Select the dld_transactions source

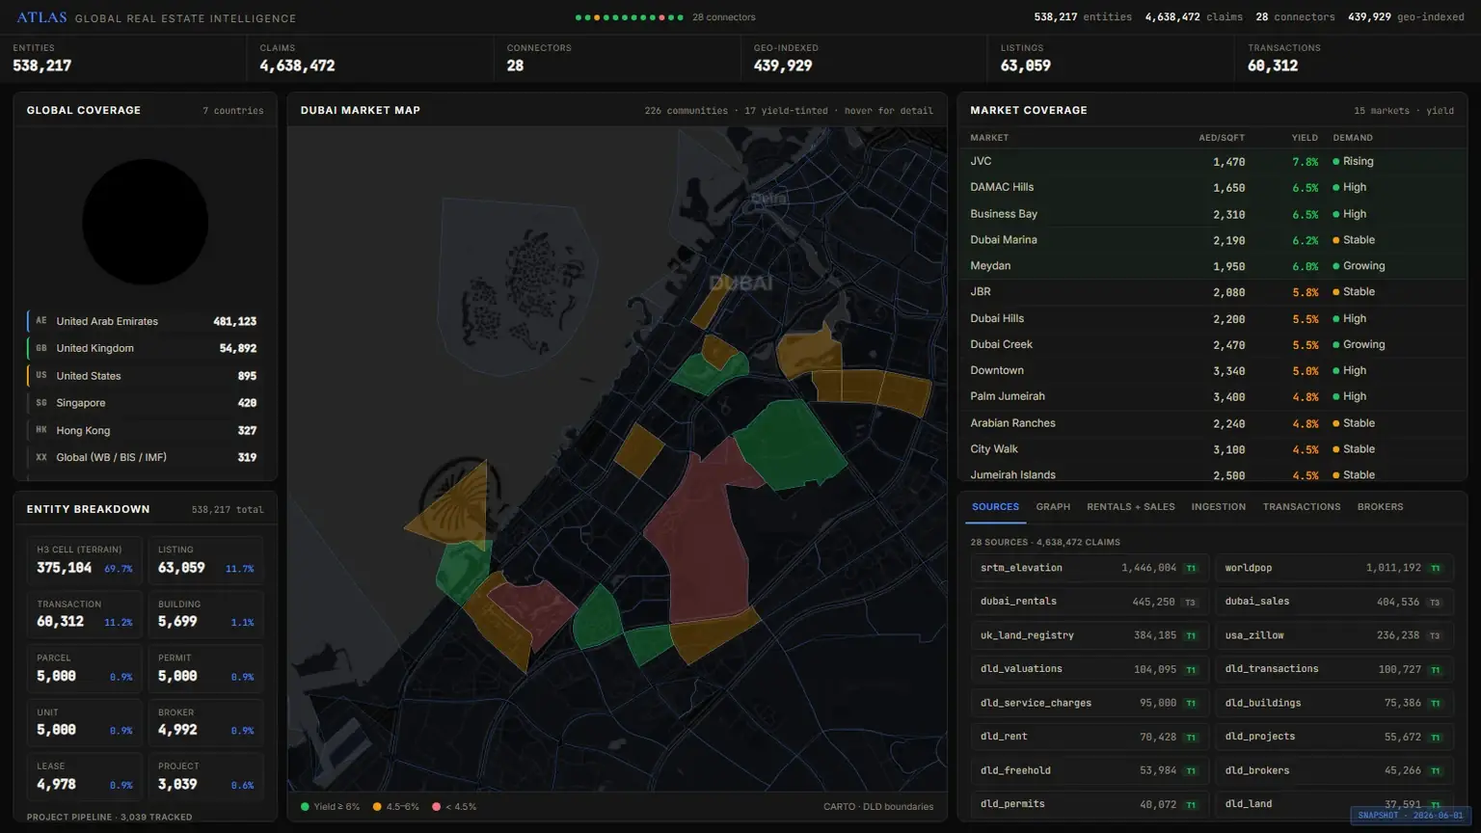pyautogui.click(x=1334, y=669)
